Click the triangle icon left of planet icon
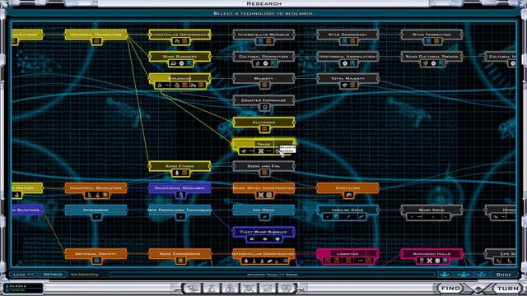This screenshot has height=296, width=527. pyautogui.click(x=231, y=288)
